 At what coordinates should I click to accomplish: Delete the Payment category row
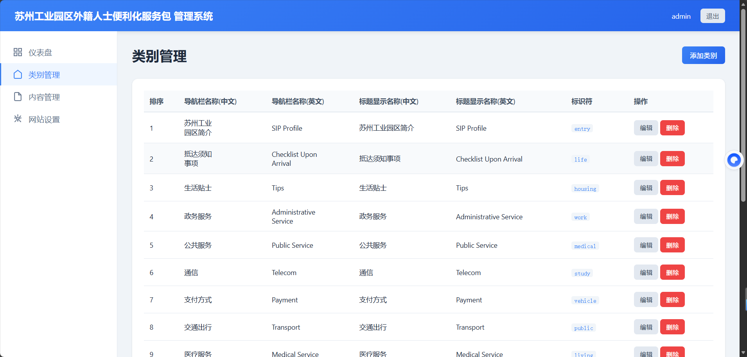(672, 299)
